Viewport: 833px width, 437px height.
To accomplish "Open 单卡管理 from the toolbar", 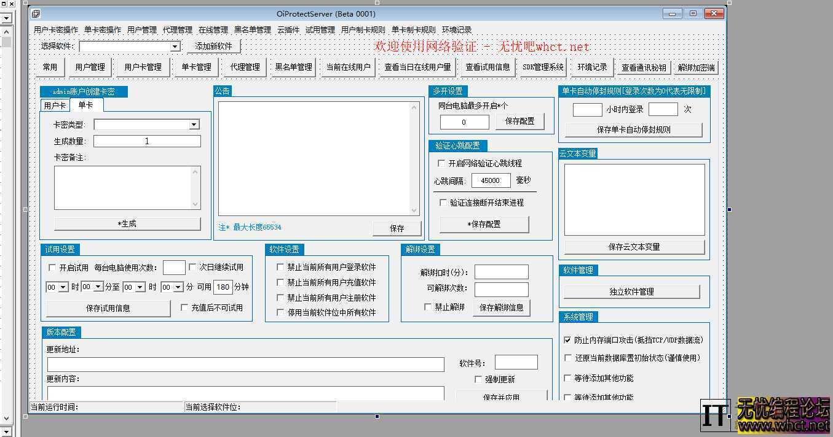I will (x=196, y=68).
